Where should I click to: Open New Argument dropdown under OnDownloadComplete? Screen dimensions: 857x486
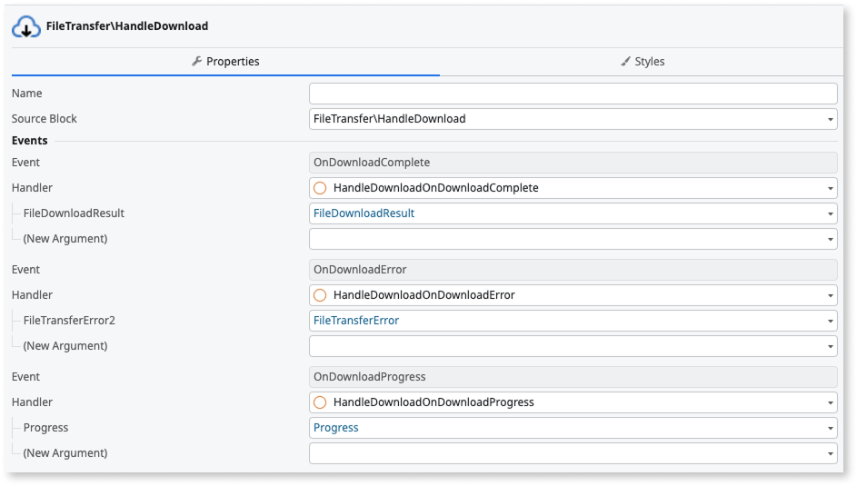point(830,239)
